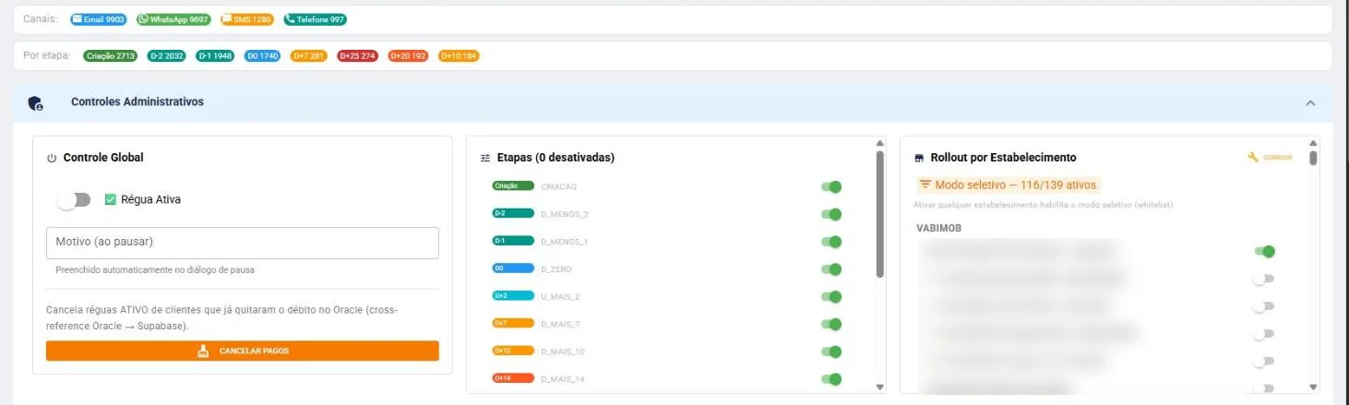Click the Rollout panel scroll-up arrow
Viewport: 1349px width, 405px height.
[x=1313, y=143]
